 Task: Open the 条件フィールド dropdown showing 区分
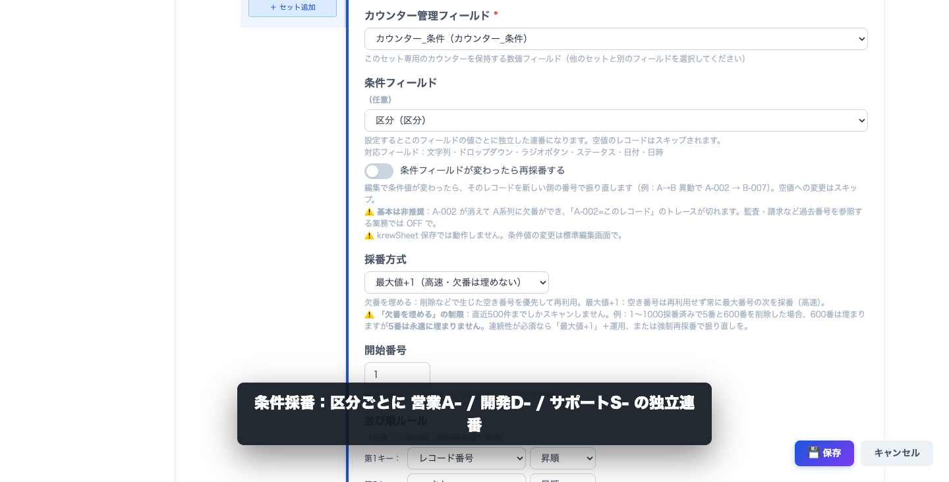(x=616, y=120)
